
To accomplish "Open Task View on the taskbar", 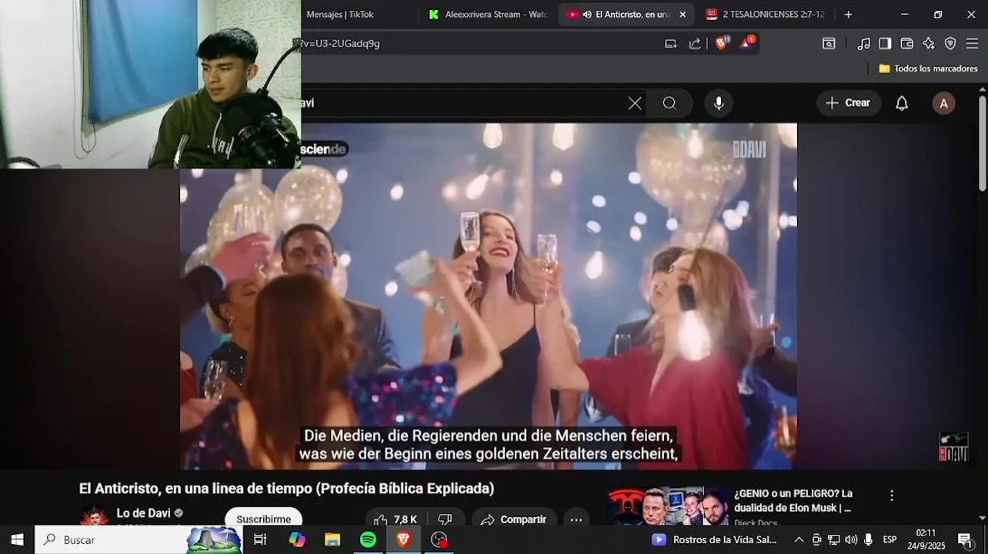I will [x=260, y=539].
